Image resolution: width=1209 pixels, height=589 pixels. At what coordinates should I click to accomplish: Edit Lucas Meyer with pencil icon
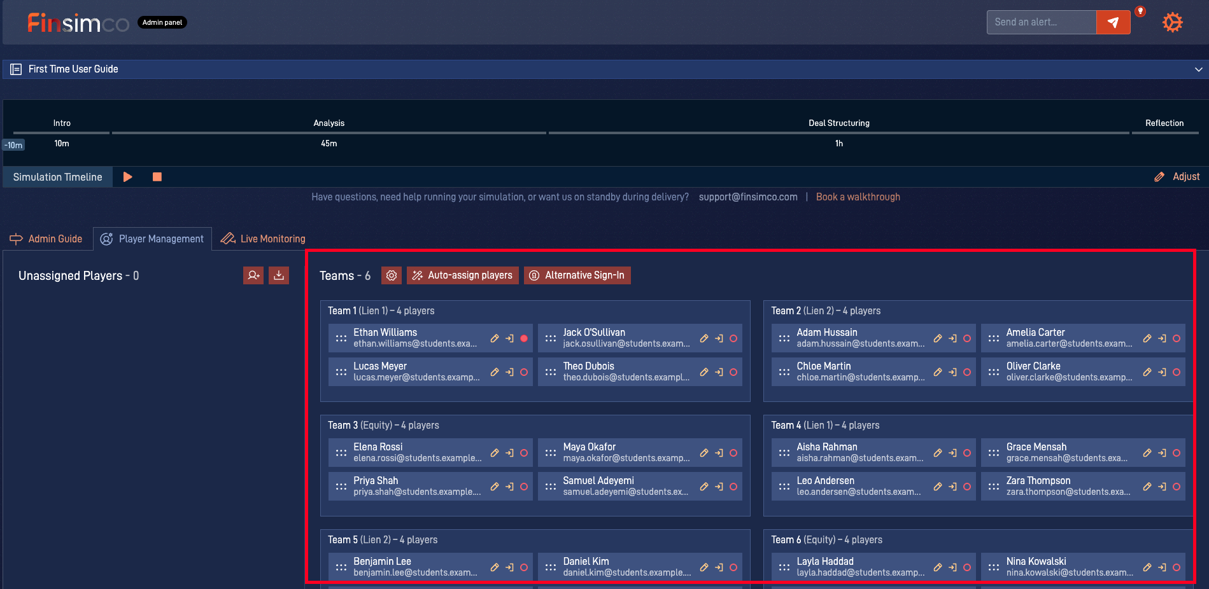point(495,372)
